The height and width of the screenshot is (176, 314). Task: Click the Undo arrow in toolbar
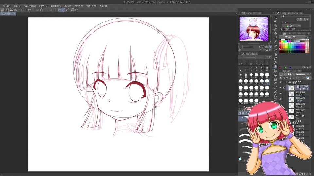pyautogui.click(x=20, y=10)
